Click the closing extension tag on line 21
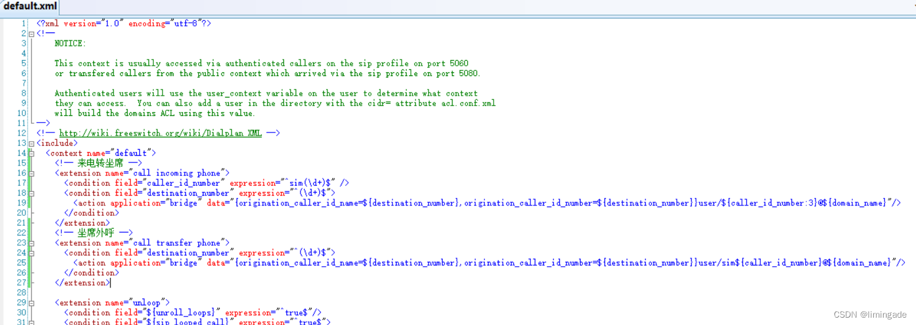Image resolution: width=916 pixels, height=325 pixels. [x=82, y=223]
